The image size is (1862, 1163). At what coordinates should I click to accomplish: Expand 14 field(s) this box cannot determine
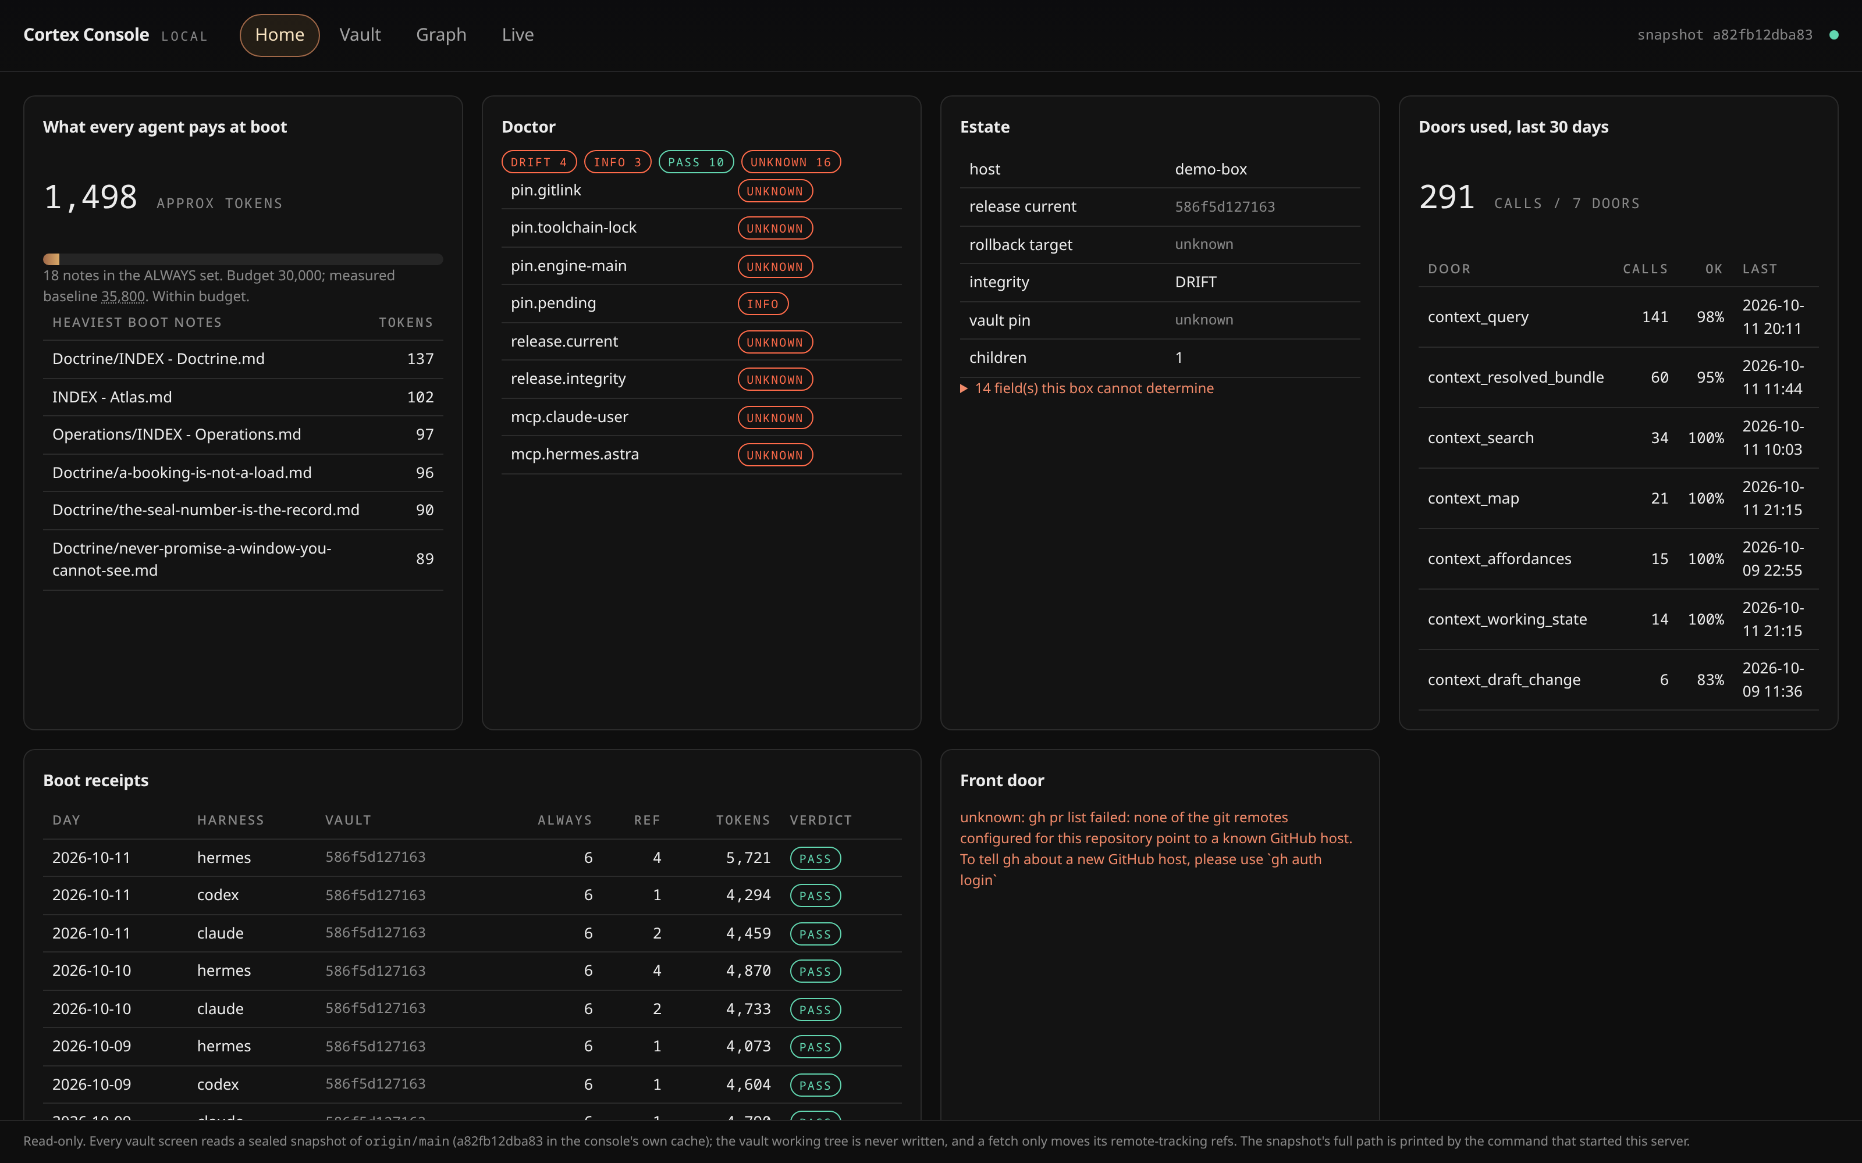(1086, 388)
